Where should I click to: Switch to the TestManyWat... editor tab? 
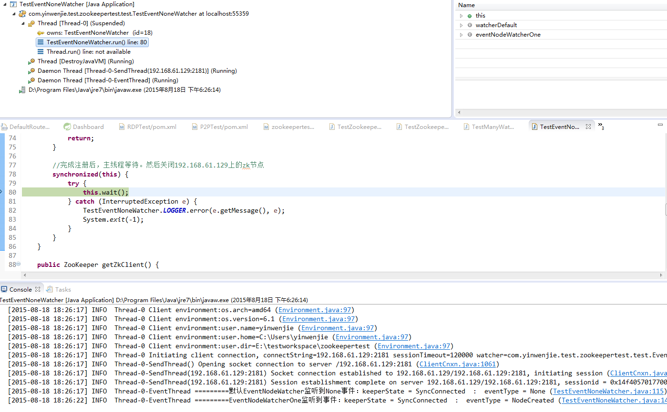point(489,127)
